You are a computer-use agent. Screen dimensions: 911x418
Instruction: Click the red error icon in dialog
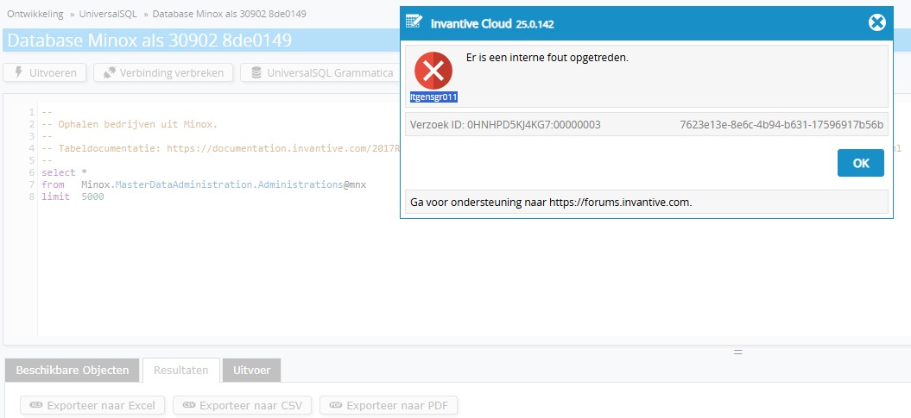433,71
